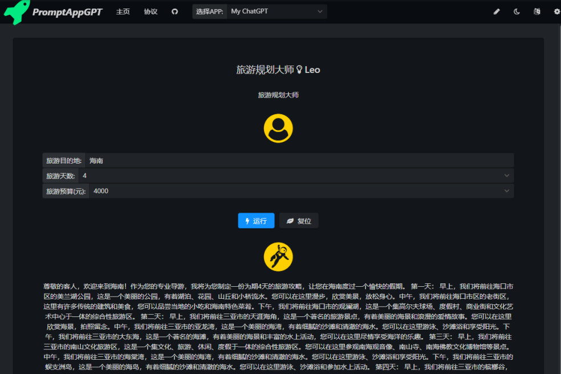Click the 旅游天数: label
The height and width of the screenshot is (374, 561).
point(60,176)
